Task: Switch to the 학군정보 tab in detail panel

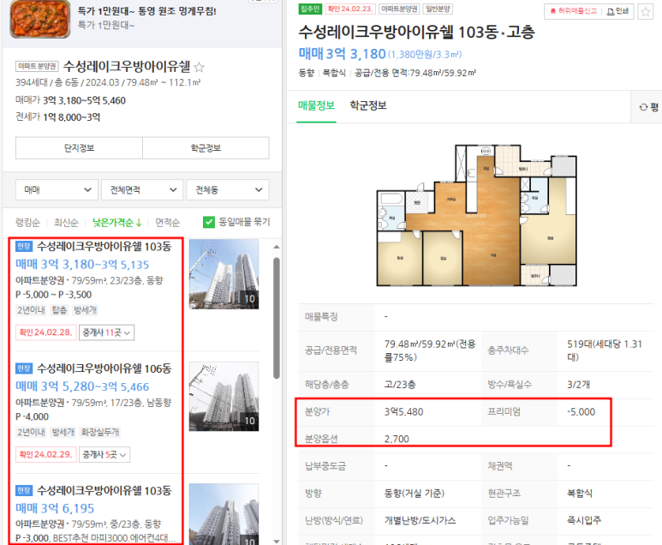Action: (x=368, y=105)
